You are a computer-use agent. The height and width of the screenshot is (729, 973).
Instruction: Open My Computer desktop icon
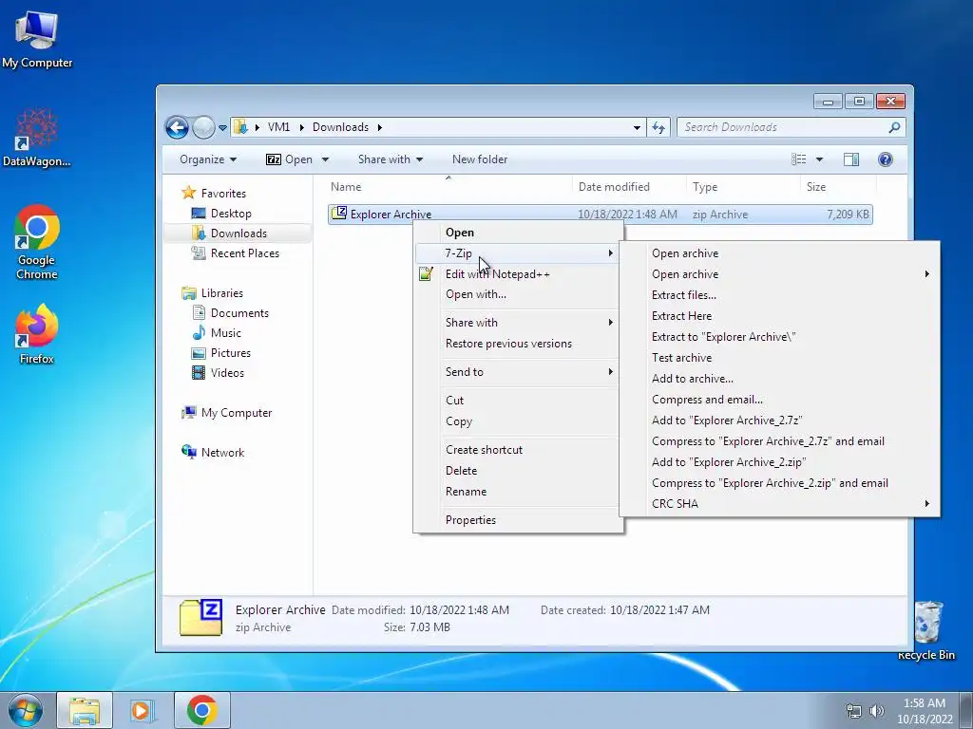pos(37,39)
